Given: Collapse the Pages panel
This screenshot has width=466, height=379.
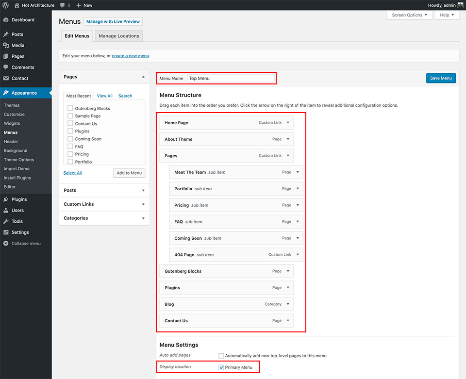Looking at the screenshot, I should coord(143,77).
